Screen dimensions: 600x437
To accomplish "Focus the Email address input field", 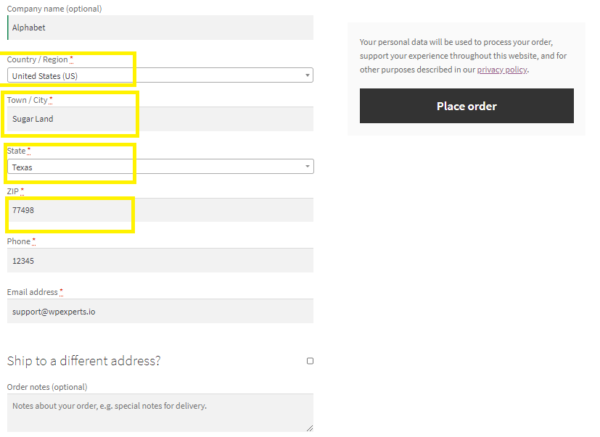I will click(x=160, y=311).
